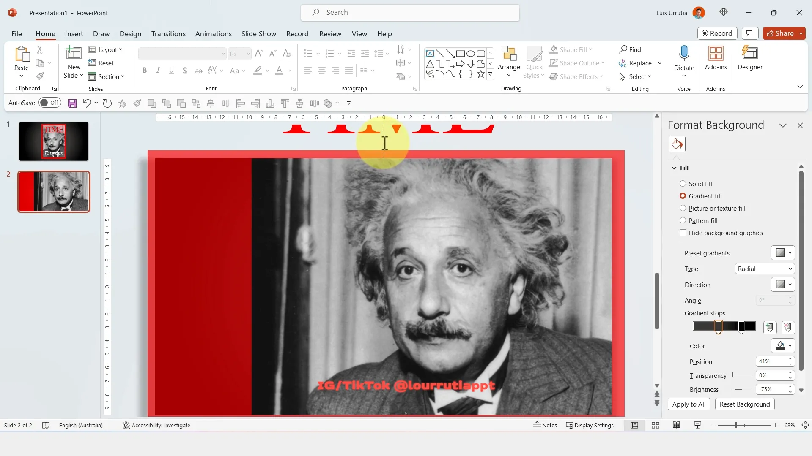Screen dimensions: 812x456
Task: Switch to Normal view icon
Action: (x=634, y=425)
